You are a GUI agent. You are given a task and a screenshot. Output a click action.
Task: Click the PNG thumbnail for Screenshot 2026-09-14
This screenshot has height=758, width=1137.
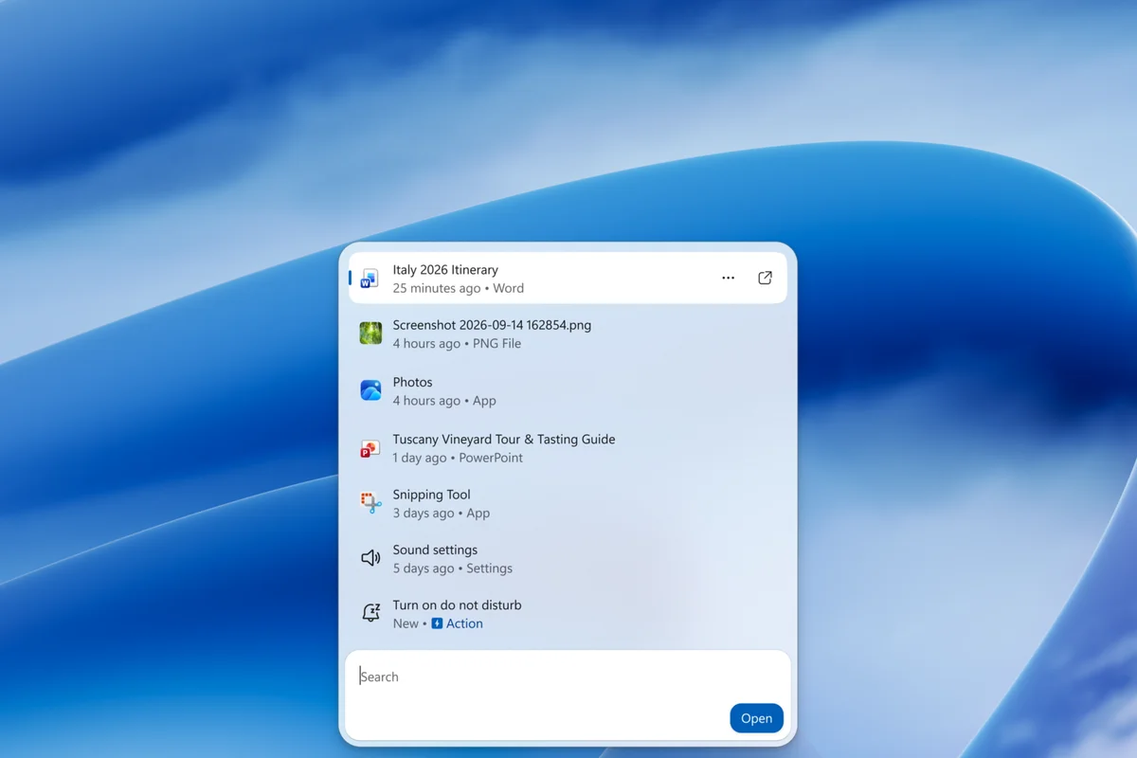click(370, 334)
